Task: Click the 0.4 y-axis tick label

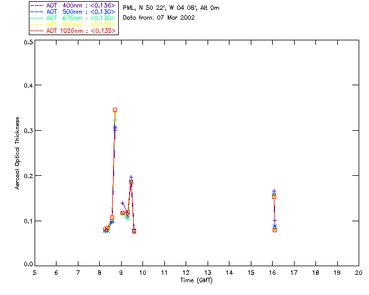Action: coord(28,85)
